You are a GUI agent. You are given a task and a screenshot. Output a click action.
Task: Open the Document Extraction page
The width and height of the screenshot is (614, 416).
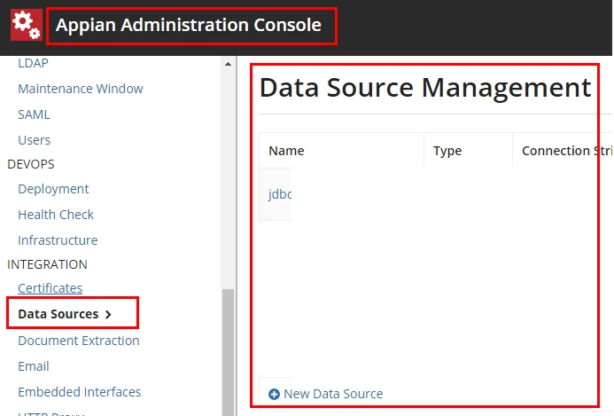(79, 341)
